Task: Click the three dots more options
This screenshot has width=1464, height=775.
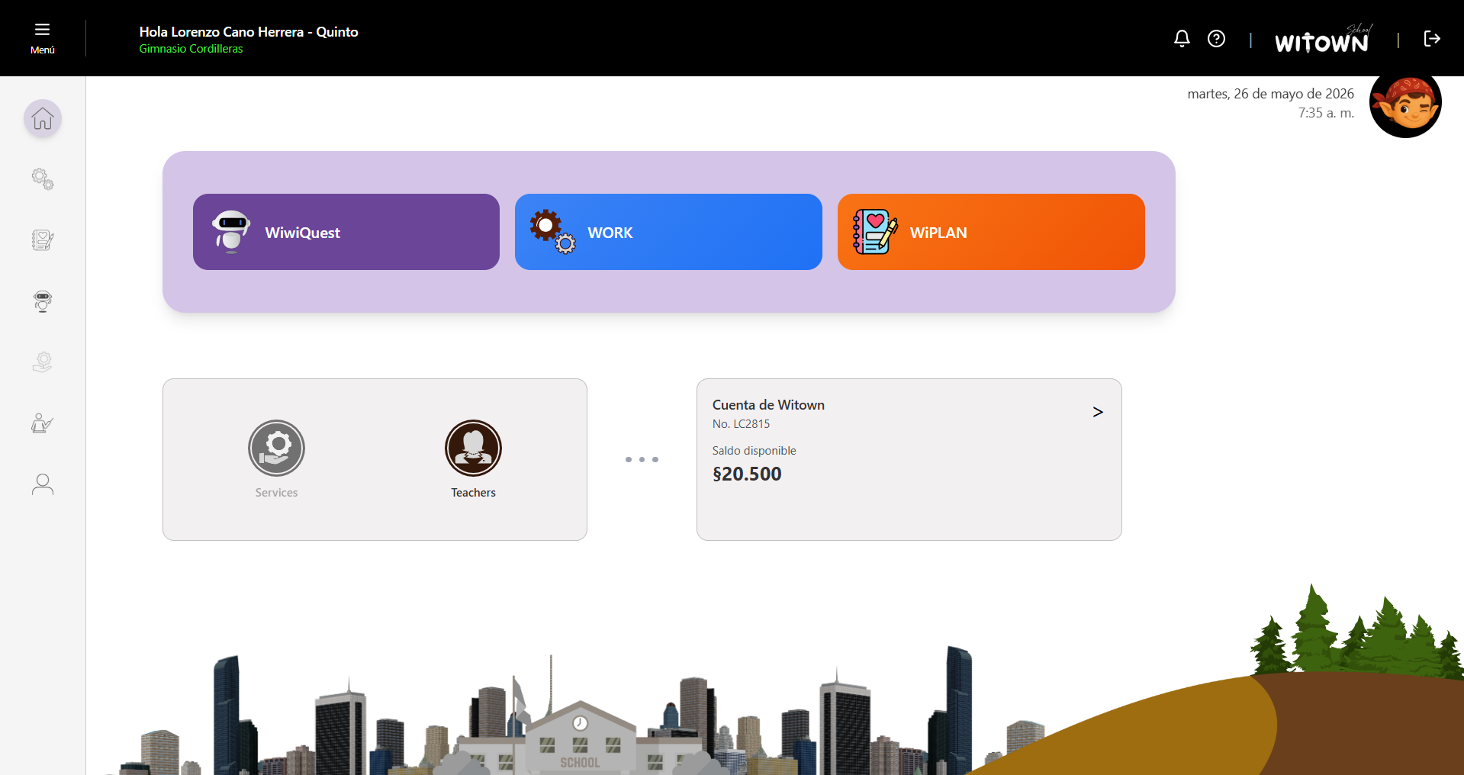Action: click(x=642, y=459)
